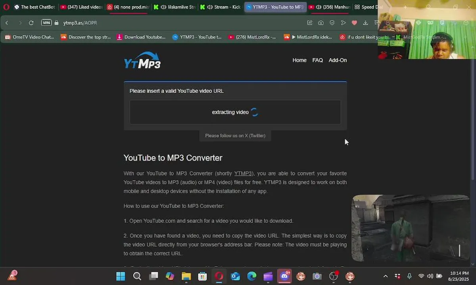Viewport: 476px width, 285px height.
Task: Click the YouTube to MP3 Converter heading
Action: pos(173,158)
